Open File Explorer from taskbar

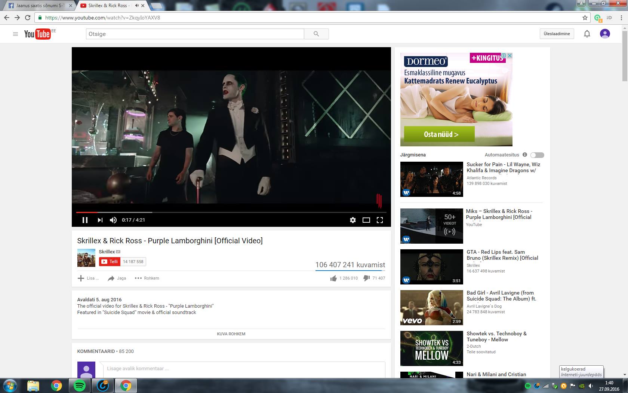33,386
